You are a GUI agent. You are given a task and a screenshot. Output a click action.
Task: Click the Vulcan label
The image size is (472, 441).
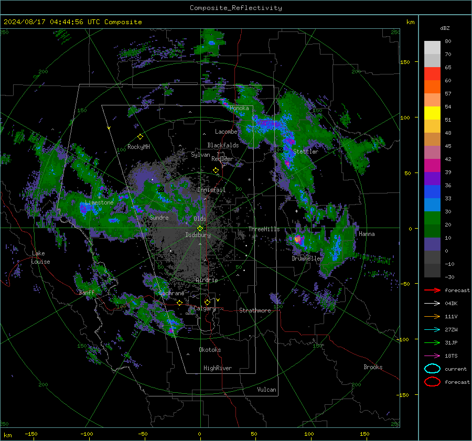tap(266, 390)
